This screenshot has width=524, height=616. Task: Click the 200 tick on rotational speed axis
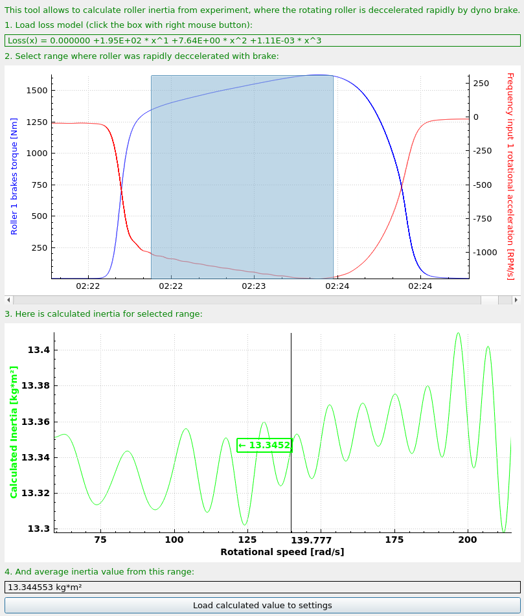pyautogui.click(x=468, y=540)
